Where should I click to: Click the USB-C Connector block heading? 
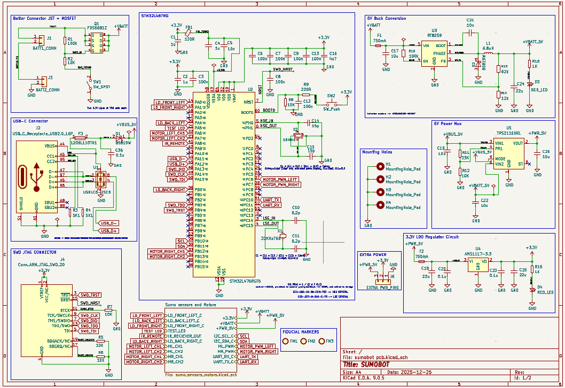(30, 121)
